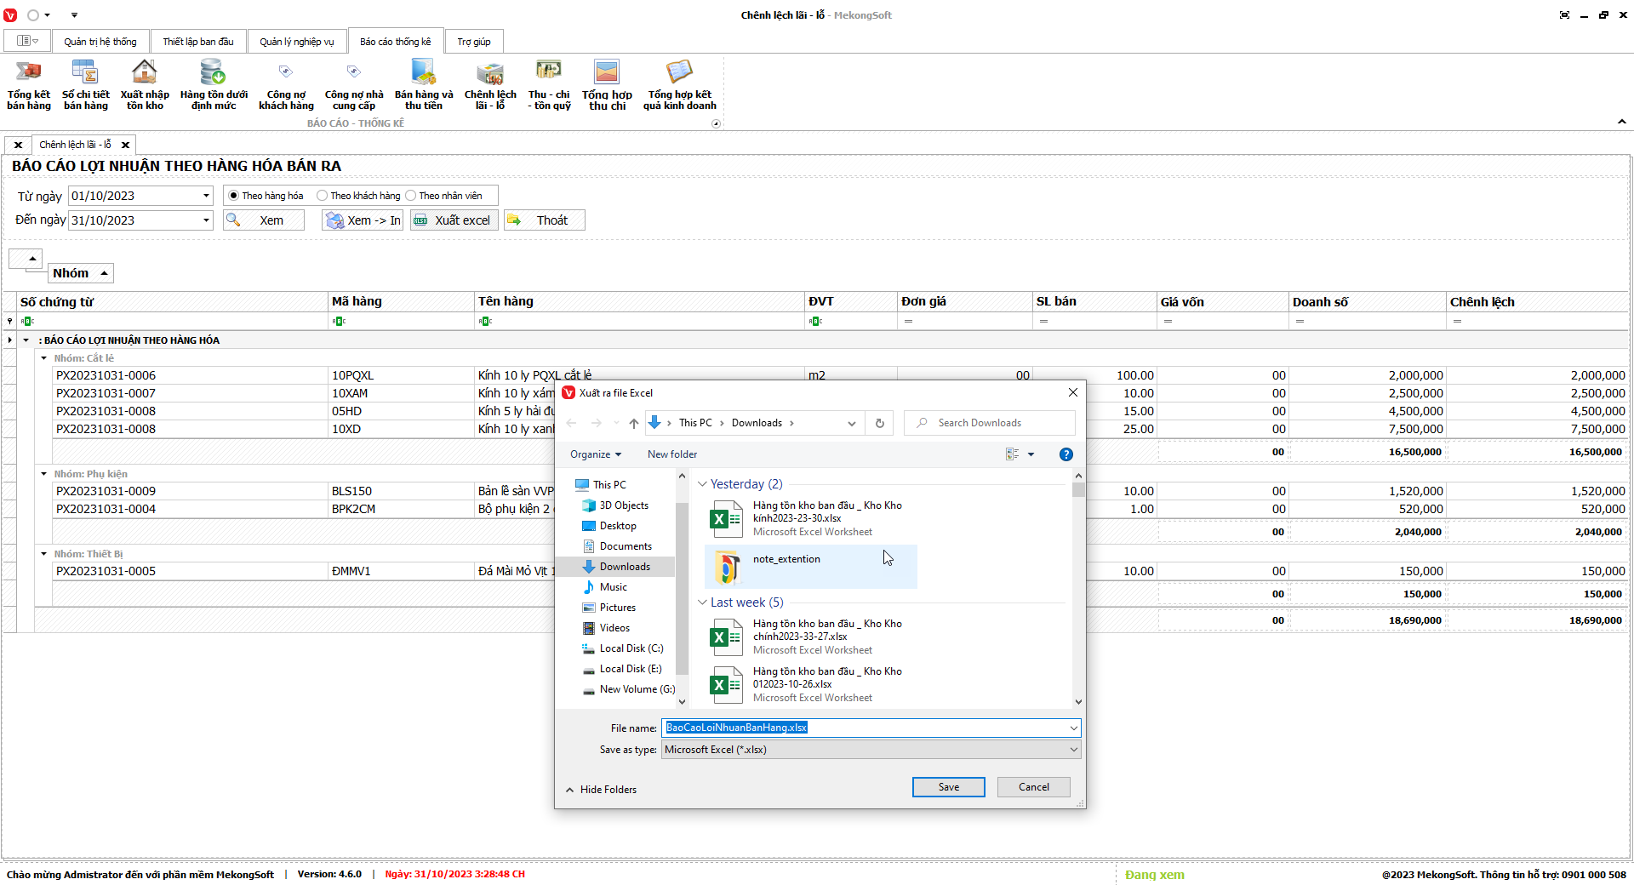Expand the Save as type dropdown
The width and height of the screenshot is (1634, 885).
[x=1073, y=750]
